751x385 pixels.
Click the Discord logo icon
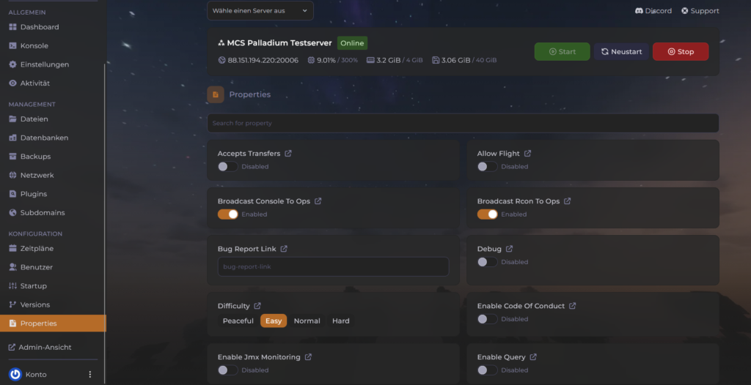pyautogui.click(x=639, y=10)
